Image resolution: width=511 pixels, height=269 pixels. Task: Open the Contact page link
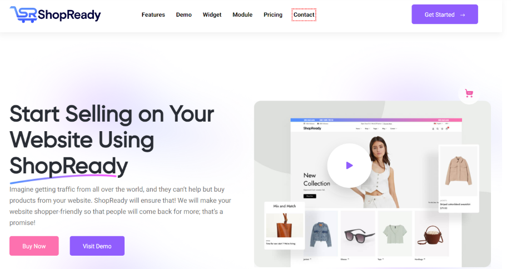point(304,14)
